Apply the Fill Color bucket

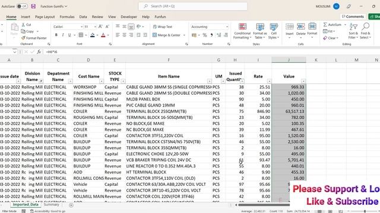(93, 35)
